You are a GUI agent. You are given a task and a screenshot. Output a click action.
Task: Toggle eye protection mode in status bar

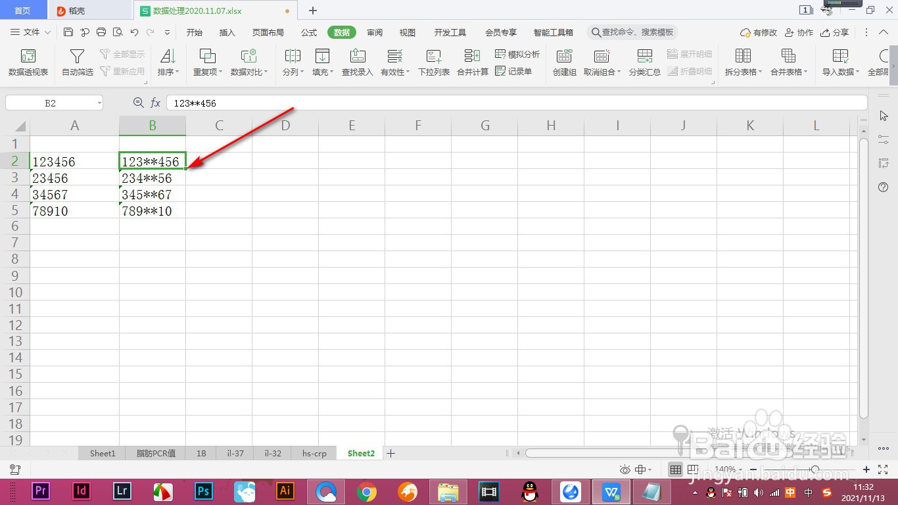coord(625,469)
